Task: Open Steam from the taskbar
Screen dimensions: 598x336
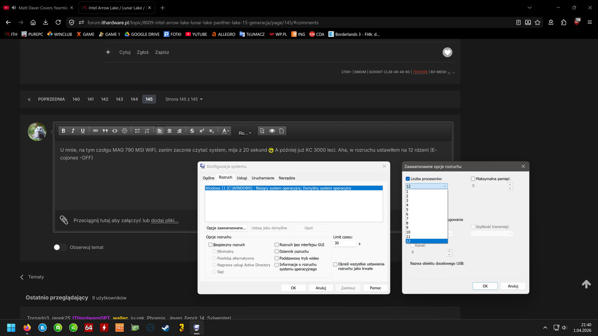Action: pyautogui.click(x=165, y=328)
